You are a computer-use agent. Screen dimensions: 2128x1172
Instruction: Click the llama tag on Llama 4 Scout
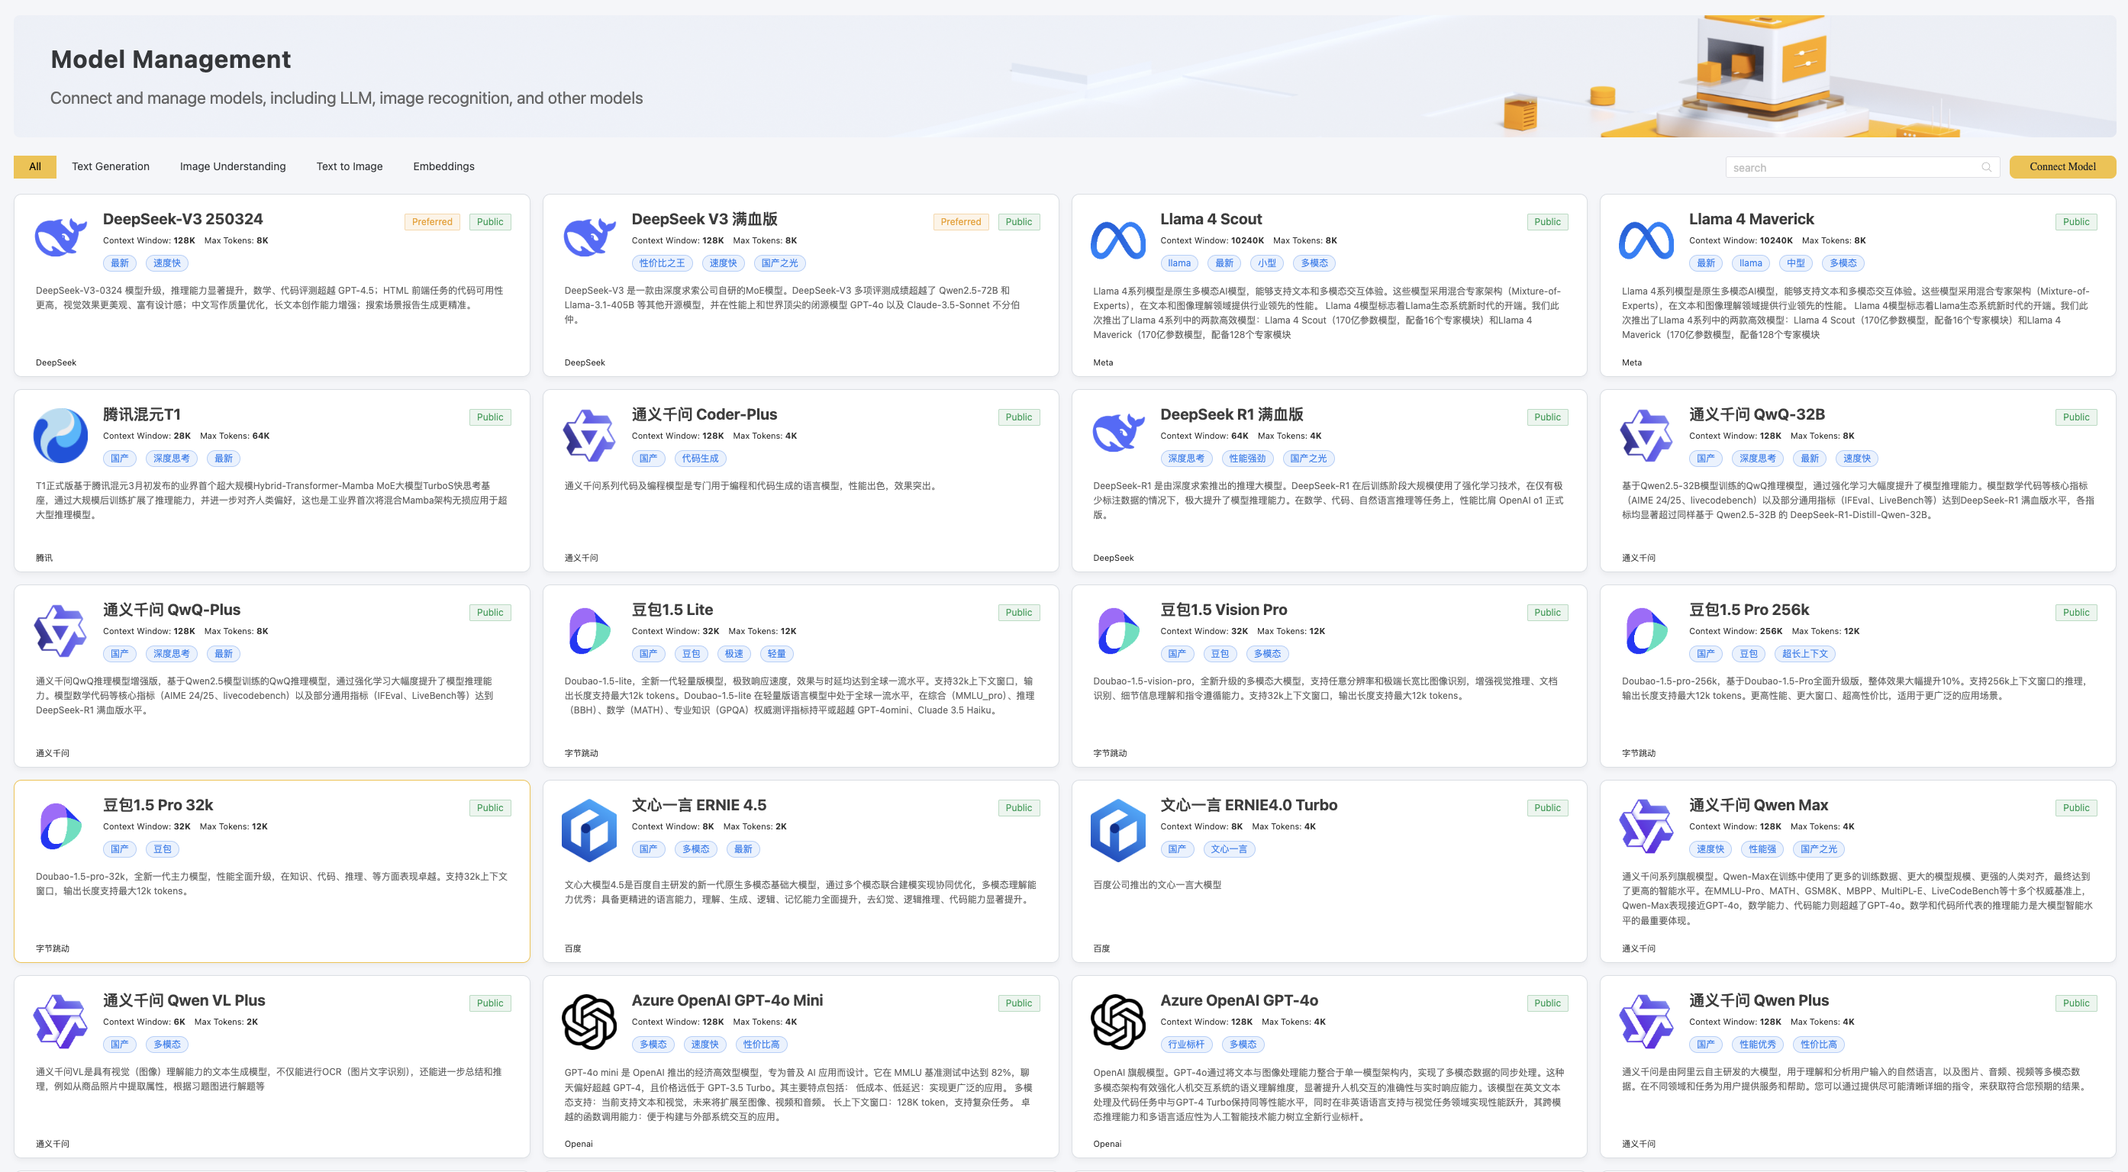(x=1178, y=262)
